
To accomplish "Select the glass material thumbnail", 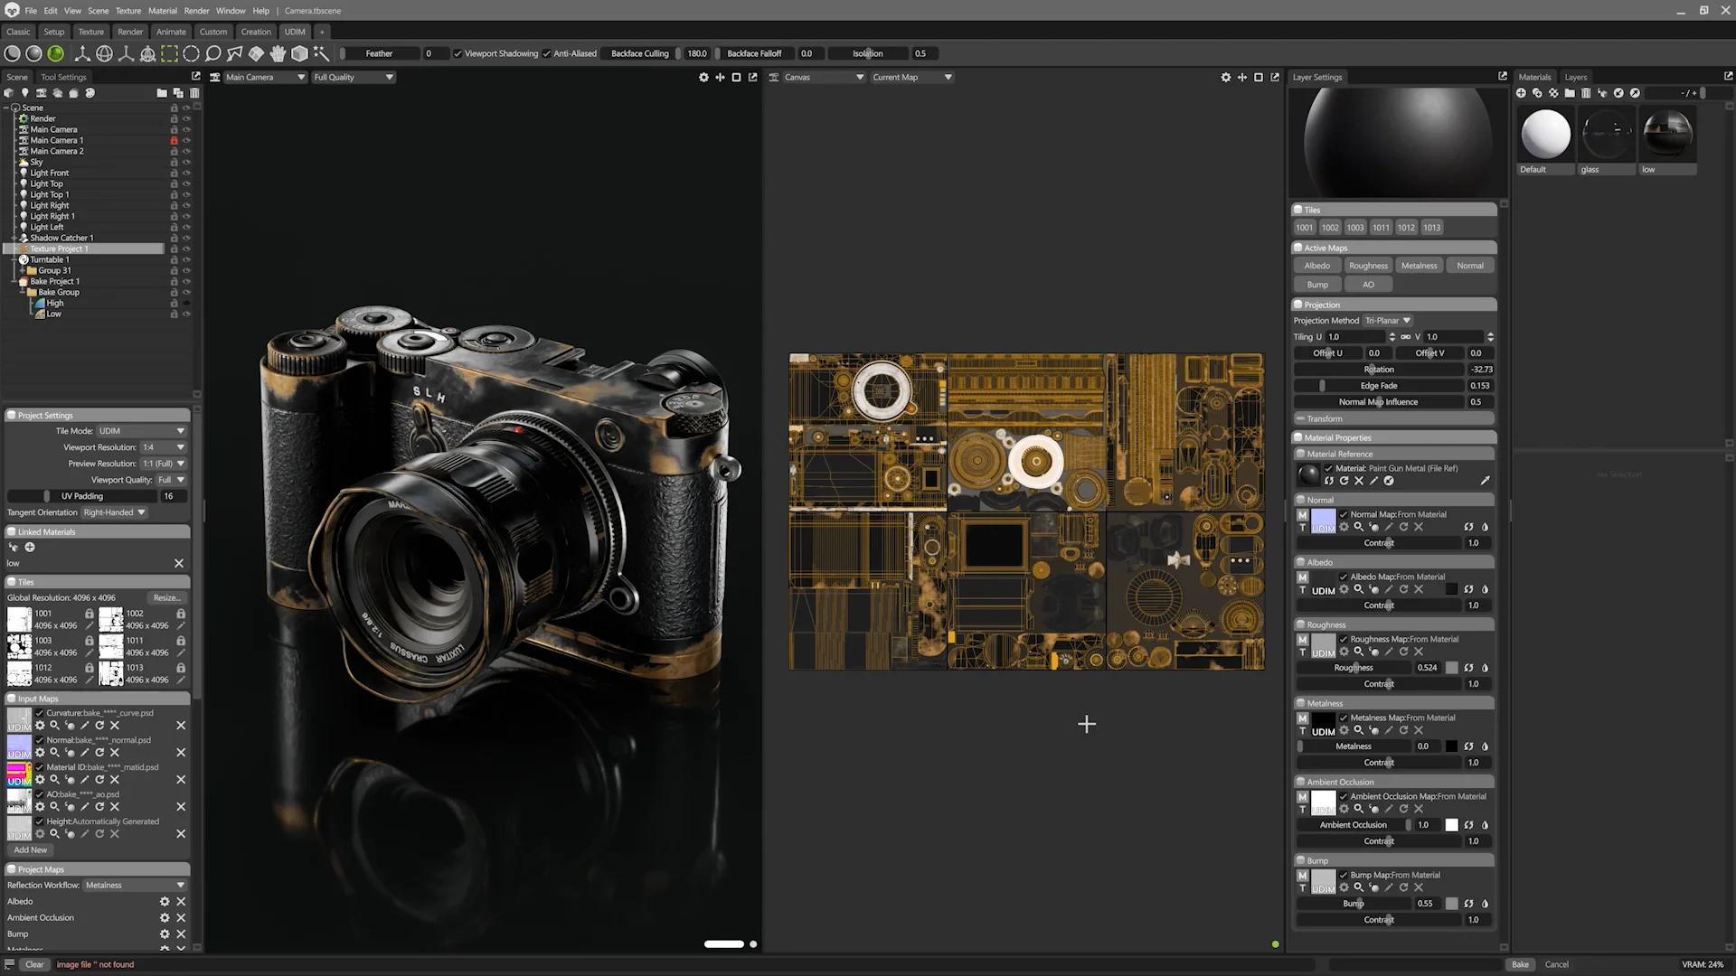I will [1607, 134].
